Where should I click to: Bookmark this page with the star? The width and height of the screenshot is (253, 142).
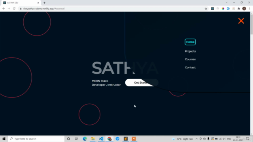(x=206, y=9)
